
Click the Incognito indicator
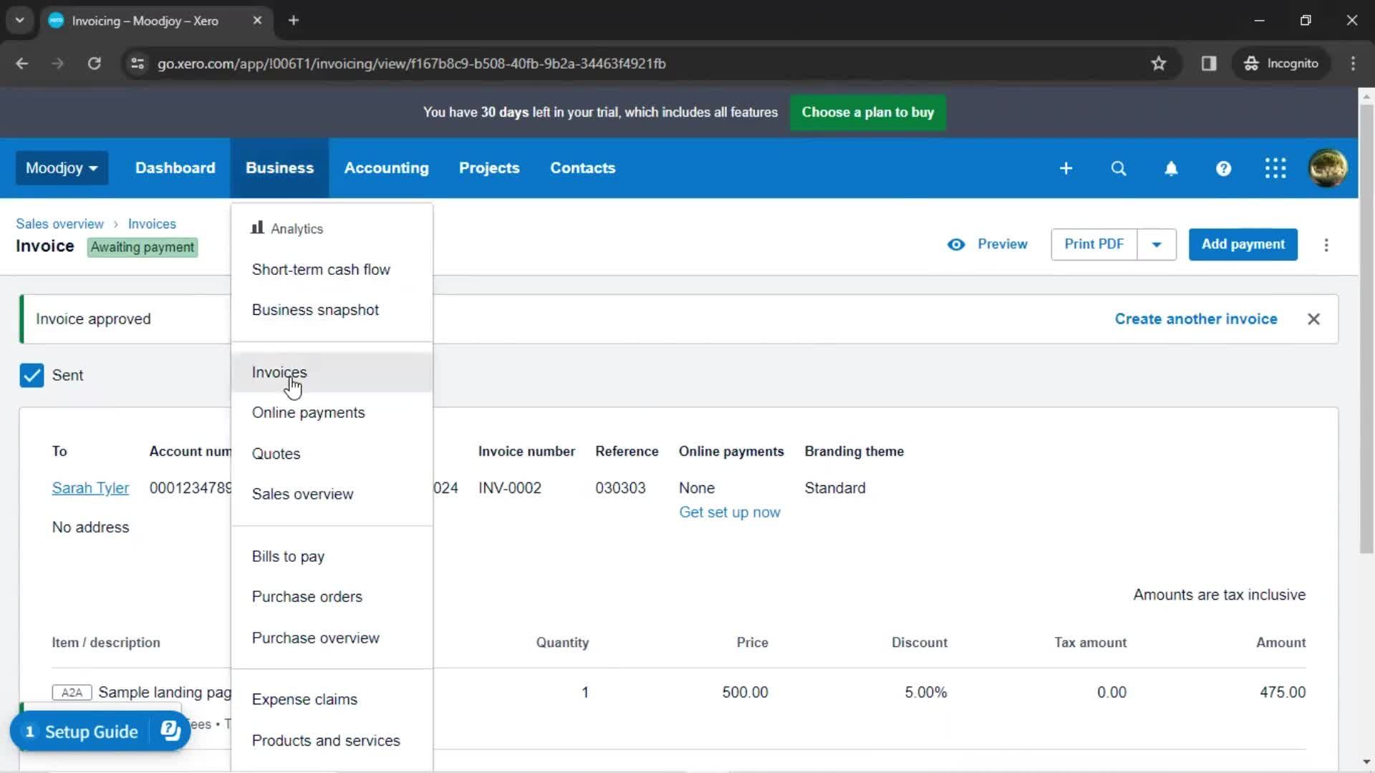pyautogui.click(x=1281, y=64)
